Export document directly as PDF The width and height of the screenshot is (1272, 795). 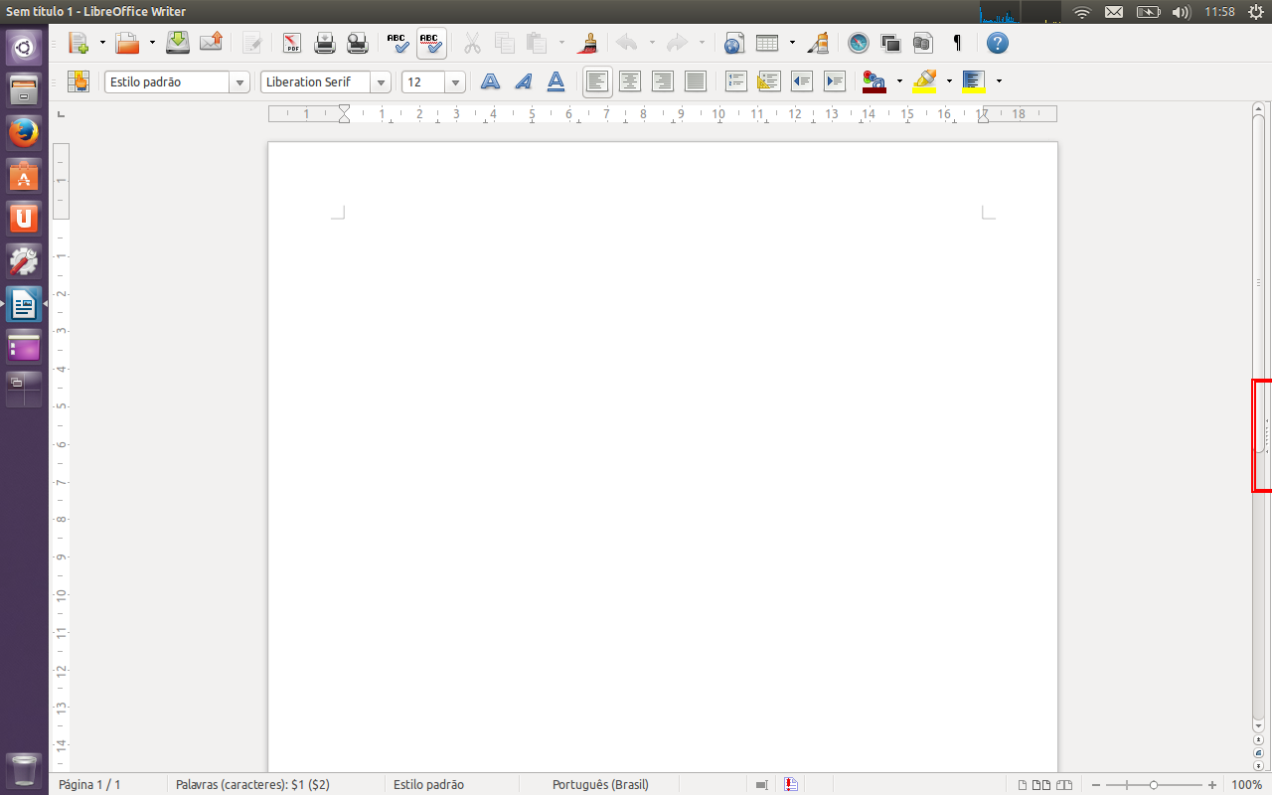click(292, 43)
